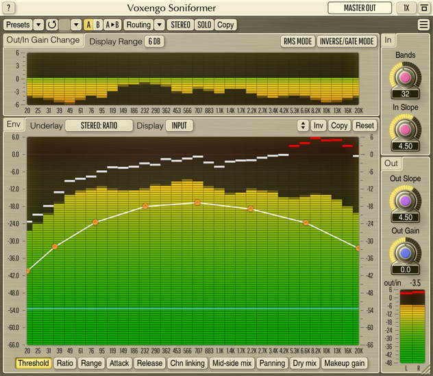Select the envelope point near 6.6K
Screen dimensions: 433x376
pos(306,223)
